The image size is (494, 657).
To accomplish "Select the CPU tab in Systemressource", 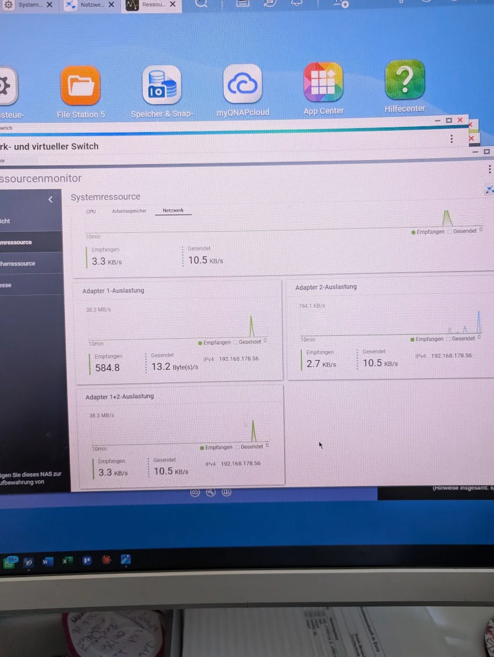I will pyautogui.click(x=91, y=212).
